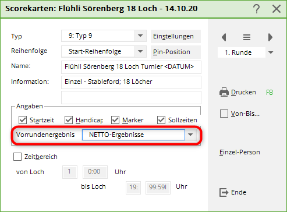Check the Von-Bis... checkbox

(x=224, y=114)
